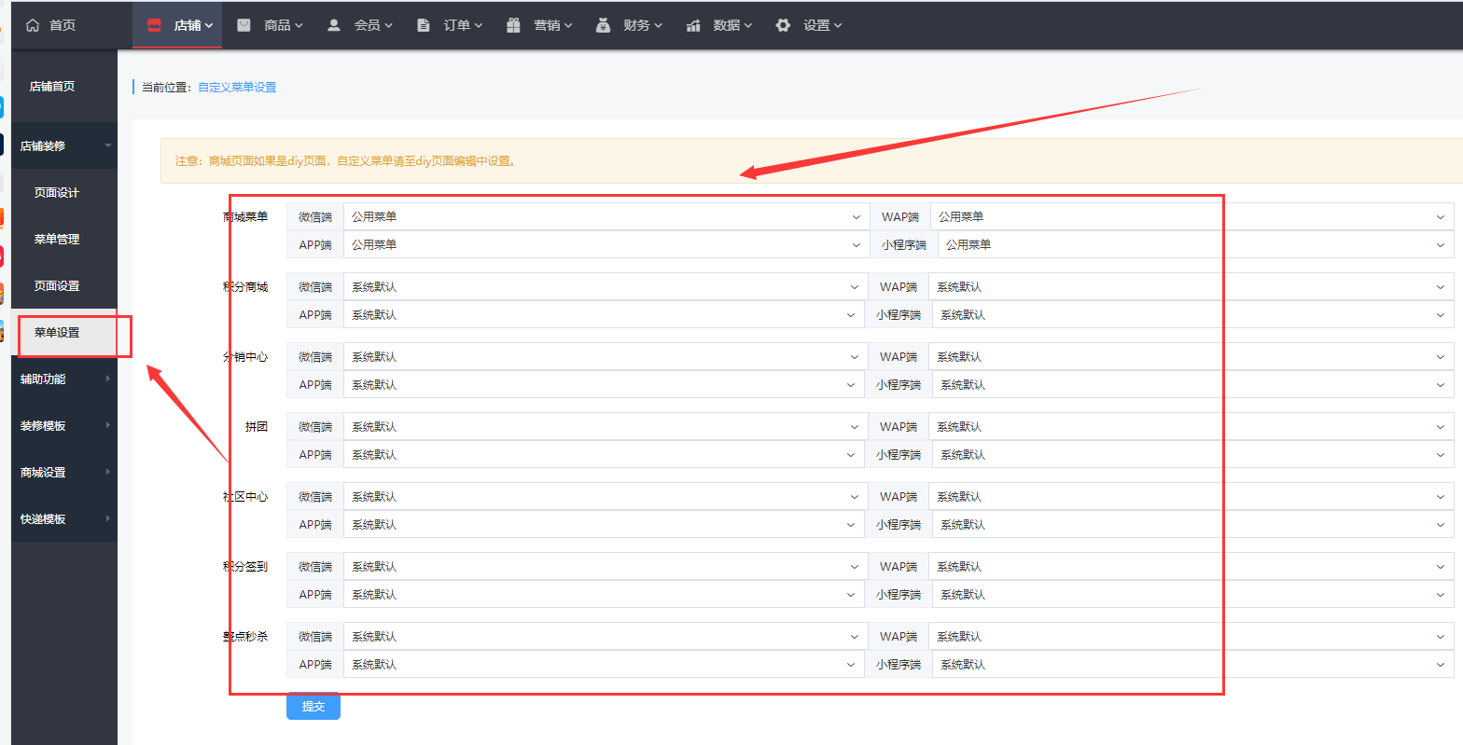Open 积分商城 APP端 dropdown
This screenshot has width=1463, height=745.
(x=604, y=314)
